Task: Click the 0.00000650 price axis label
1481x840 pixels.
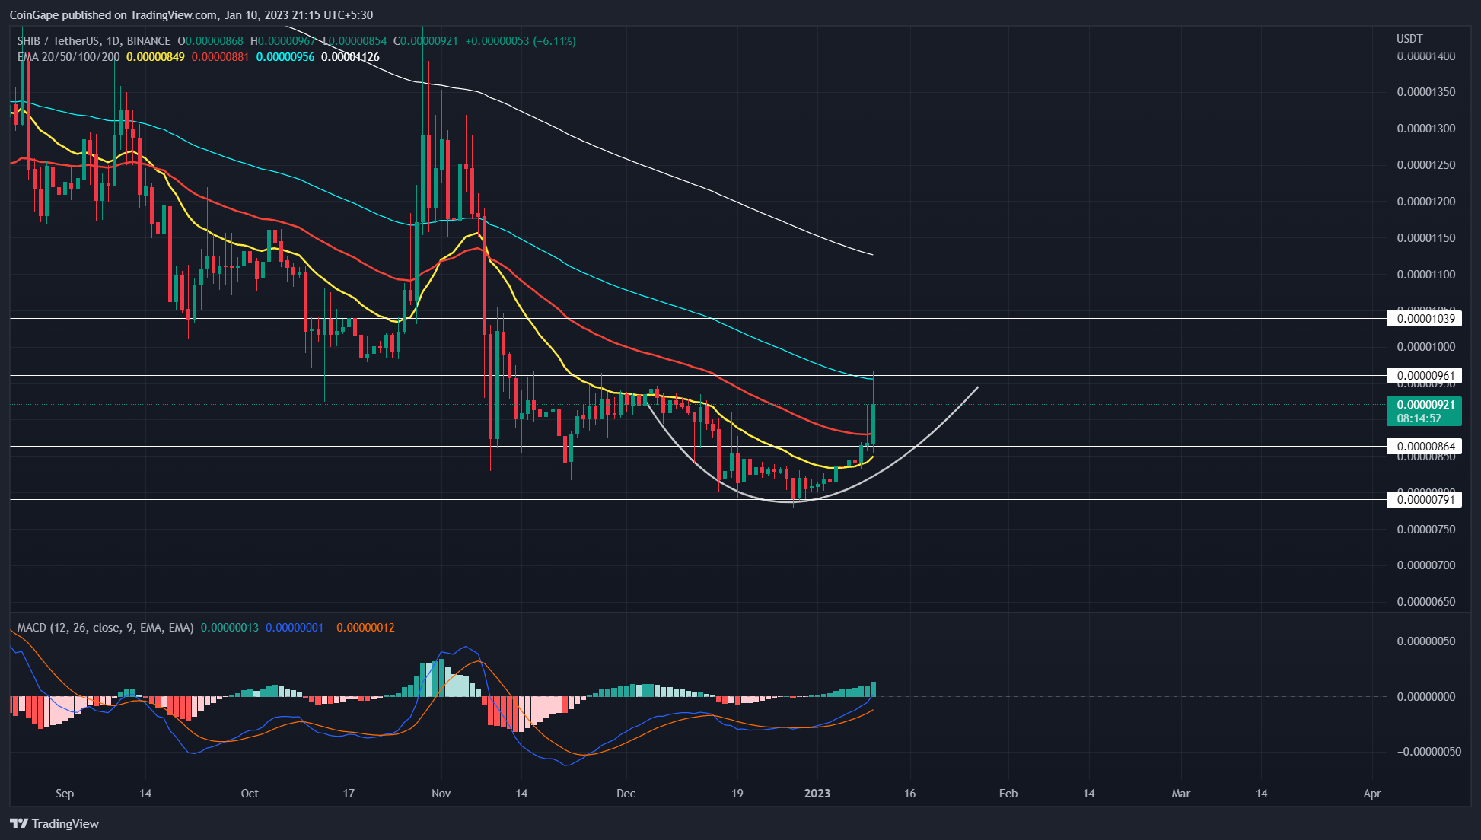Action: pyautogui.click(x=1426, y=602)
